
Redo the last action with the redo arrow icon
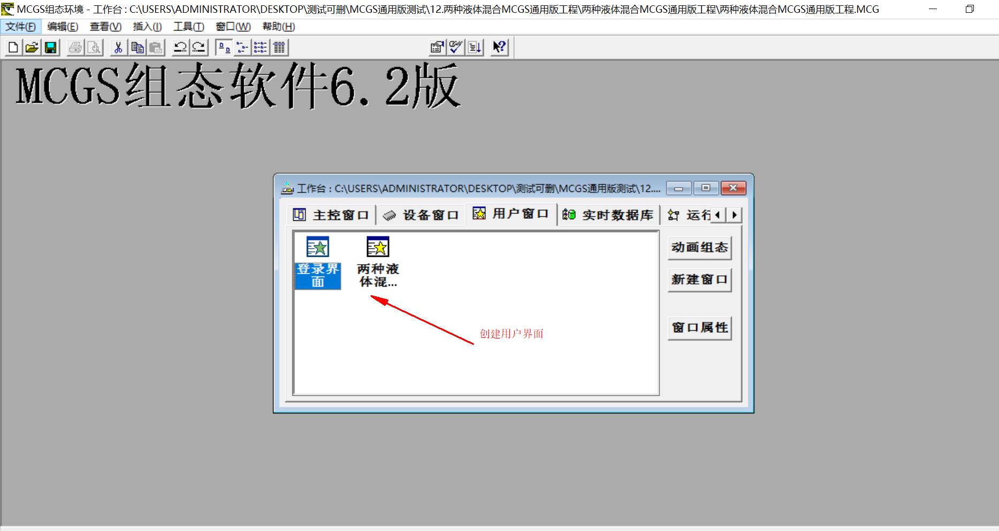click(x=197, y=47)
